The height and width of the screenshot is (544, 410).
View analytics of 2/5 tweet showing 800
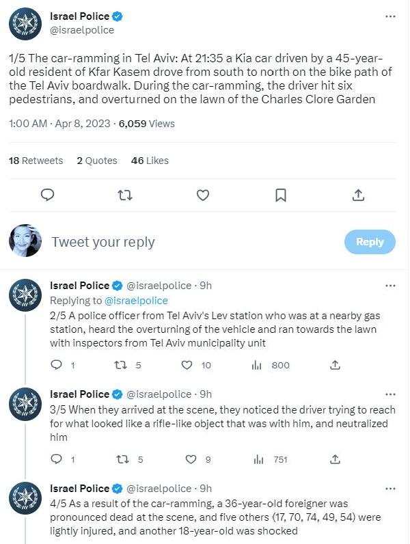(x=258, y=366)
